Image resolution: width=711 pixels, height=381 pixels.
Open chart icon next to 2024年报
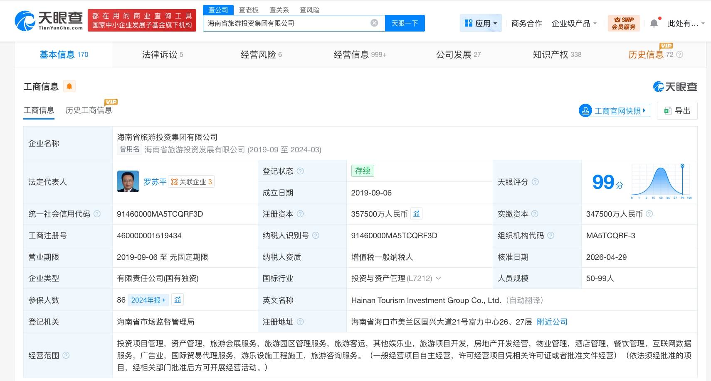(178, 300)
